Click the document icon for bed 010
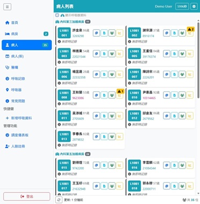 click(x=174, y=95)
